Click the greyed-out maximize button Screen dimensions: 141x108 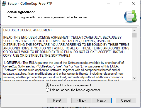pyautogui.click(x=121, y=4)
